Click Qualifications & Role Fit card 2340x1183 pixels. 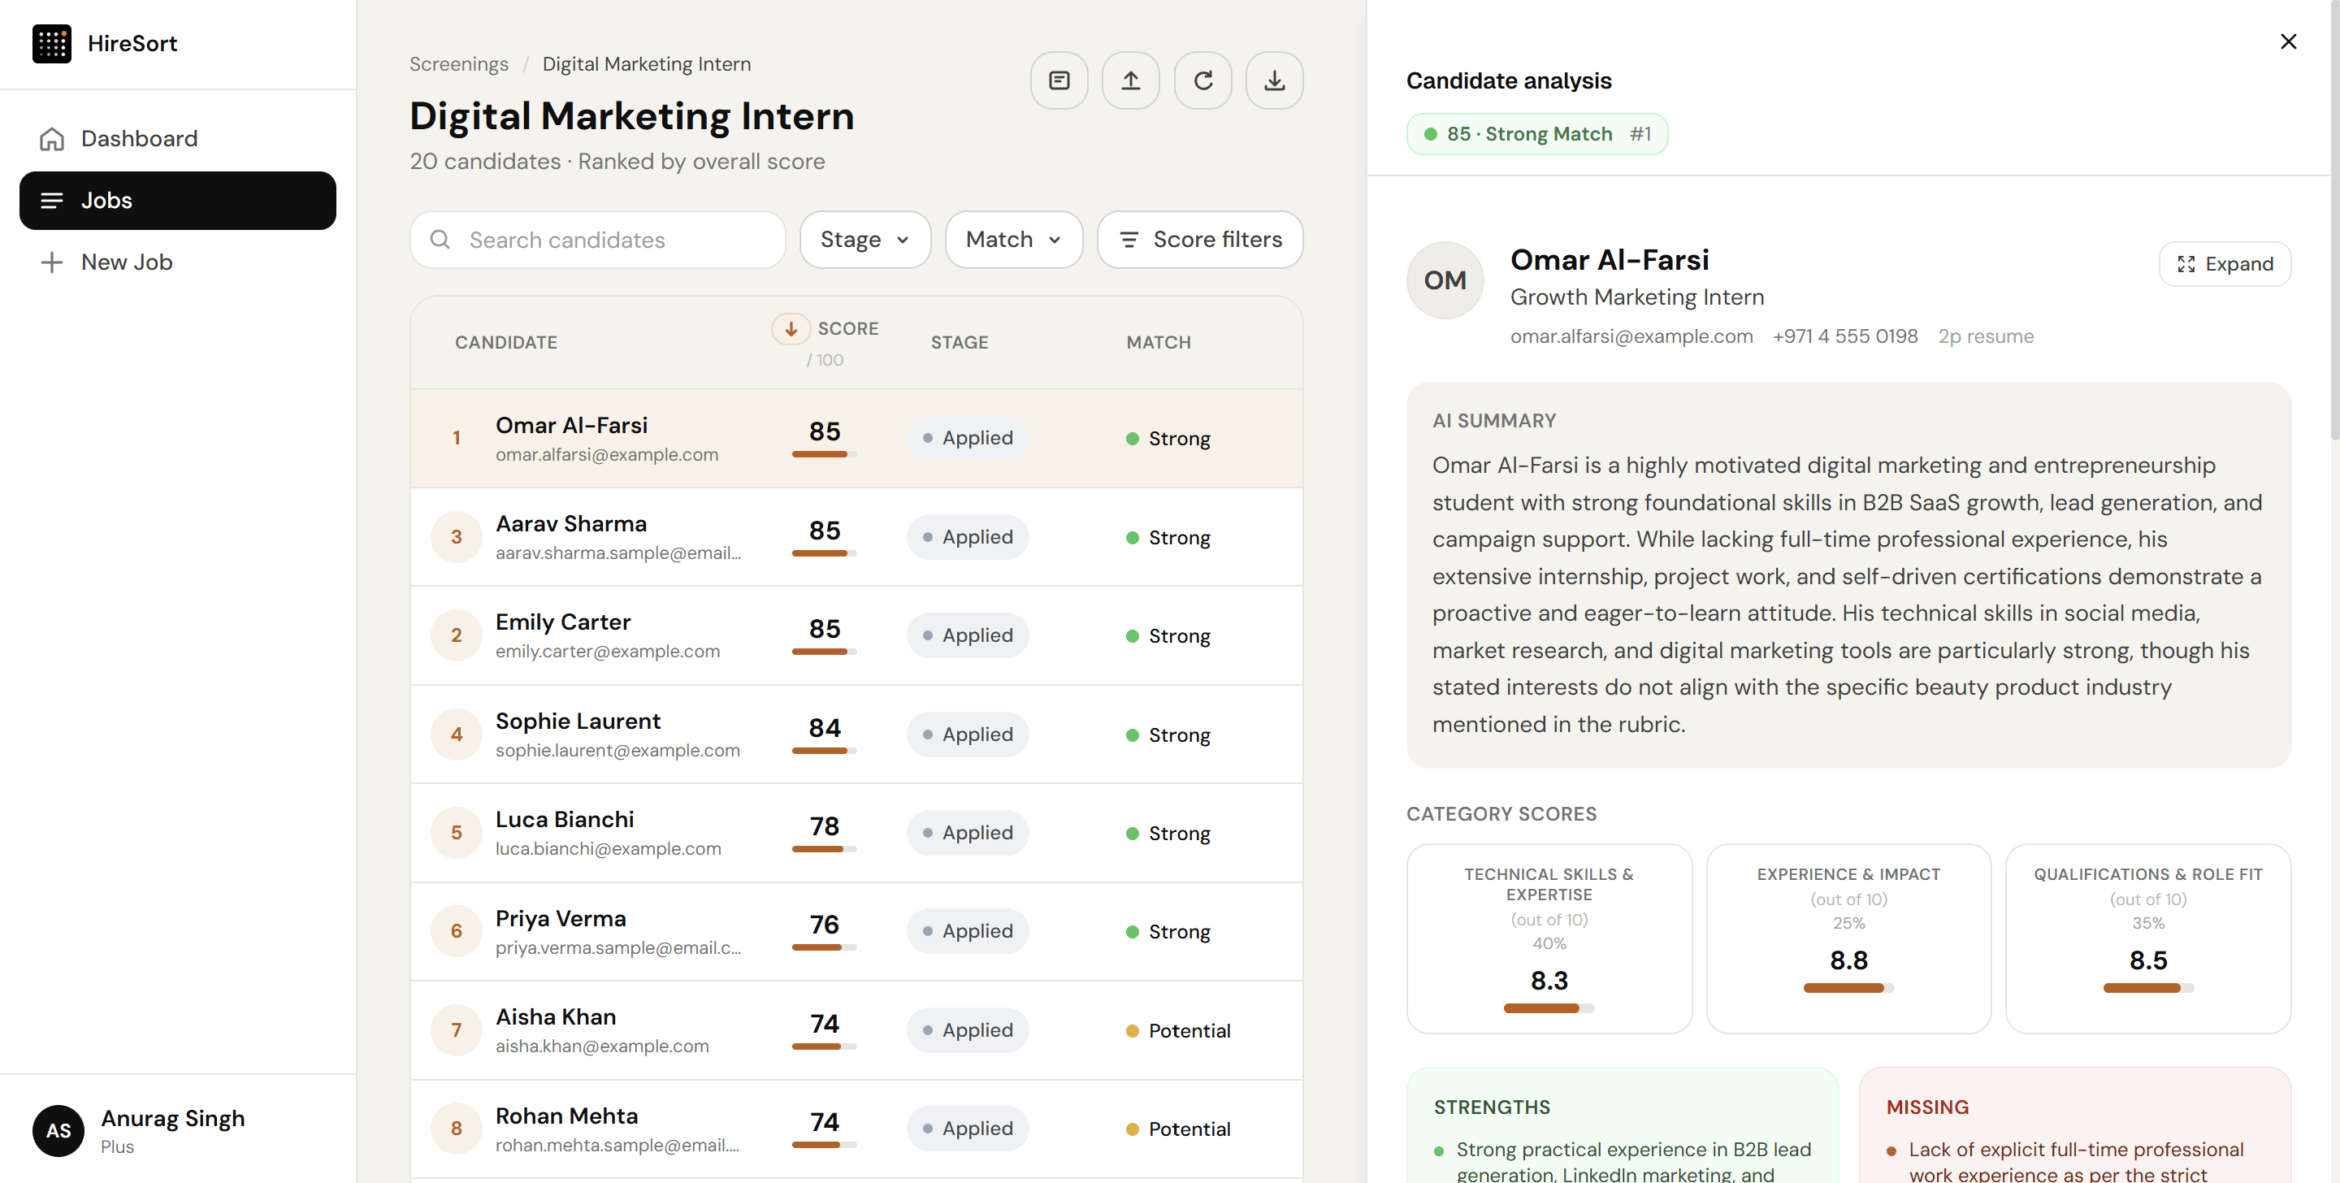point(2147,938)
